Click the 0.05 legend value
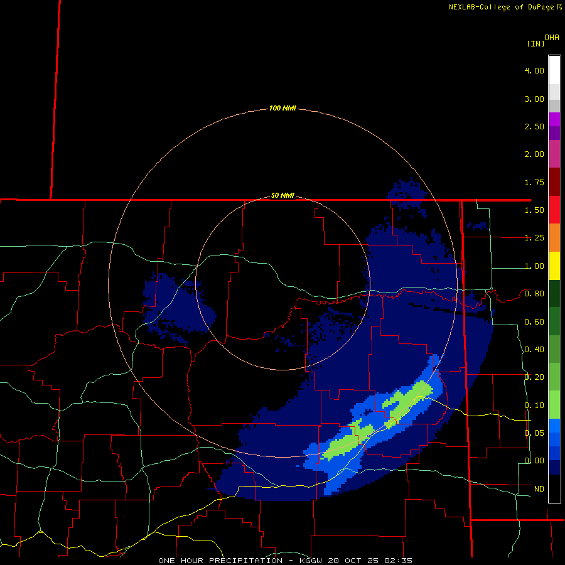The height and width of the screenshot is (565, 565). [534, 433]
